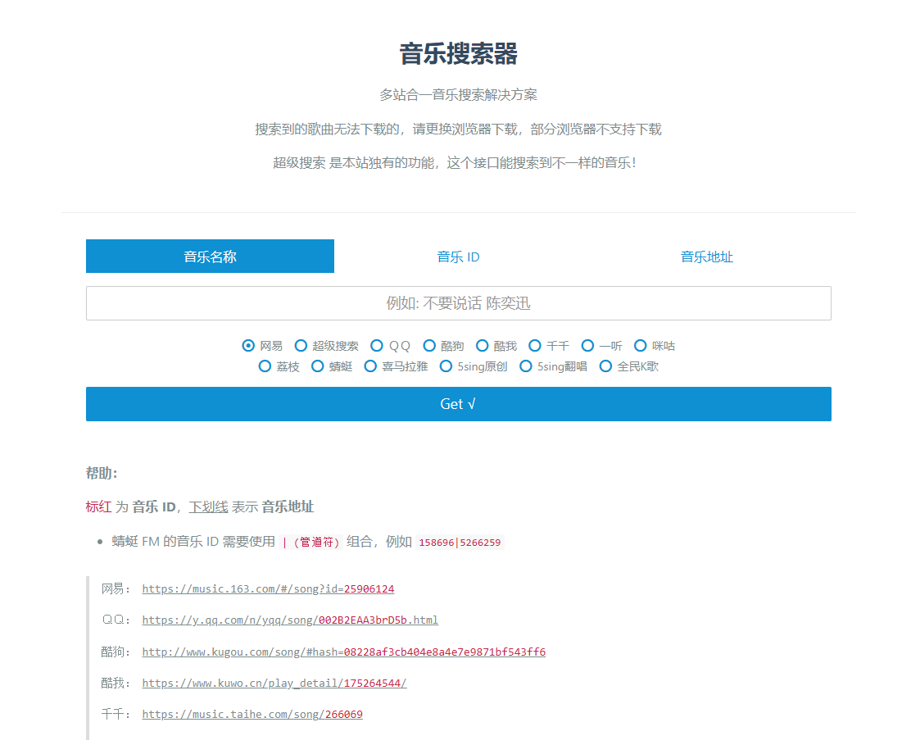Open the kugou.com song example link
The height and width of the screenshot is (745, 902).
tap(346, 651)
